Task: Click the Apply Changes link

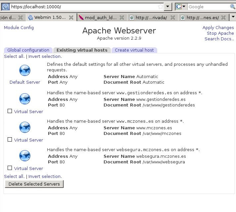Action: coord(218,28)
